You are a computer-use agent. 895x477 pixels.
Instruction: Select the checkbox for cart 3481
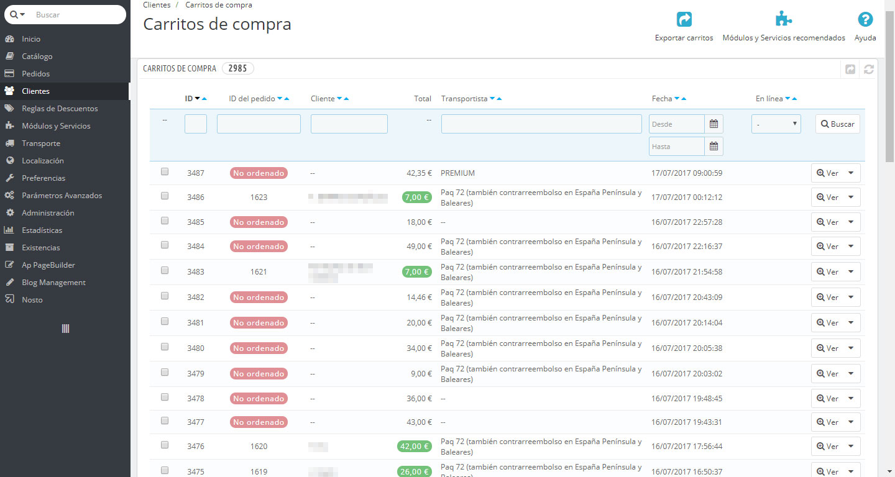tap(165, 321)
